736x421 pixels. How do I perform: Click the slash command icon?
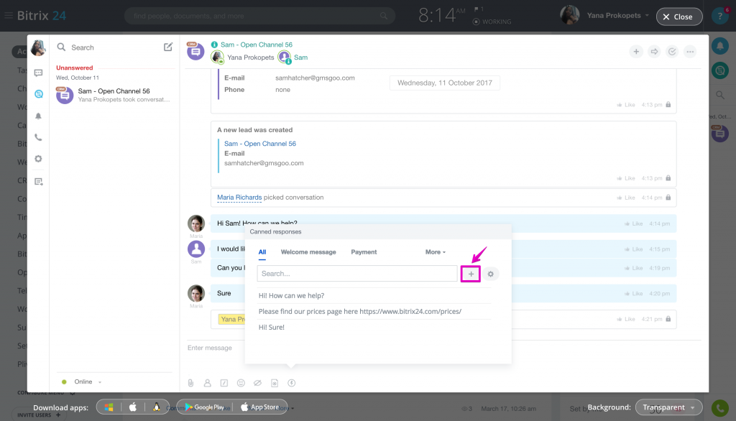pos(224,383)
